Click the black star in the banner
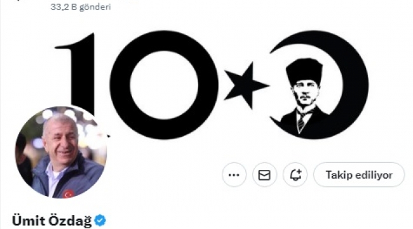The image size is (413, 229). [245, 86]
